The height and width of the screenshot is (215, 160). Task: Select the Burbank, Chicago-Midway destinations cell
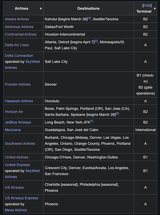coord(89,144)
